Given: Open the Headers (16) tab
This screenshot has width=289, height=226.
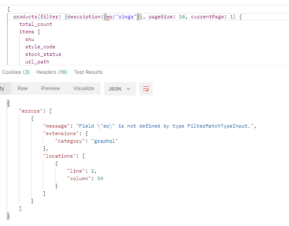Looking at the screenshot, I should [x=52, y=72].
